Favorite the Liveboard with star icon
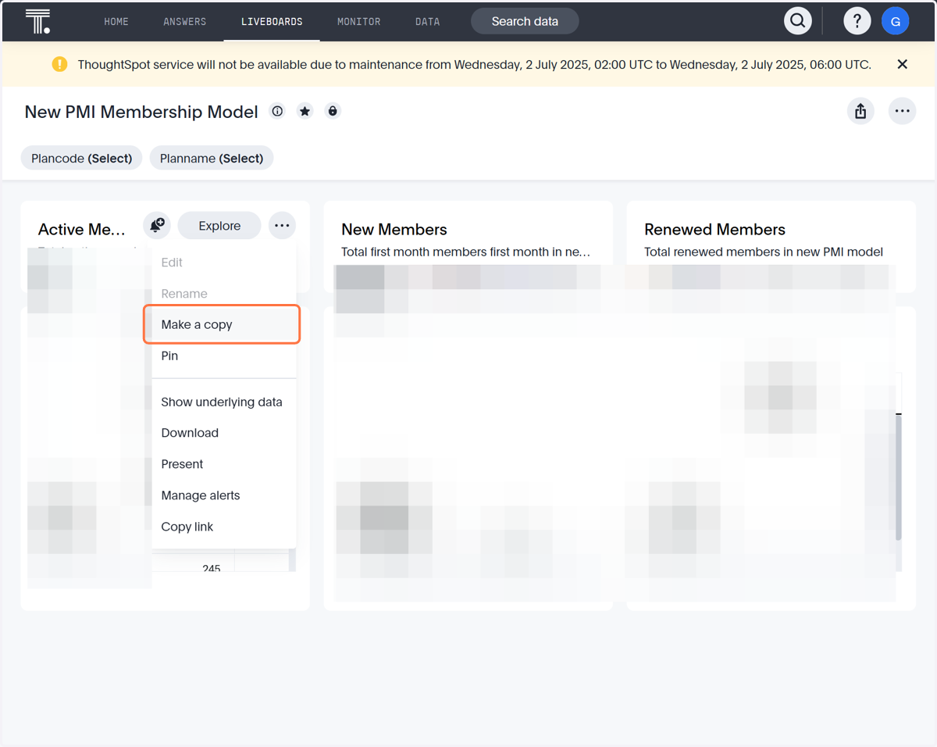Viewport: 937px width, 747px height. point(305,111)
